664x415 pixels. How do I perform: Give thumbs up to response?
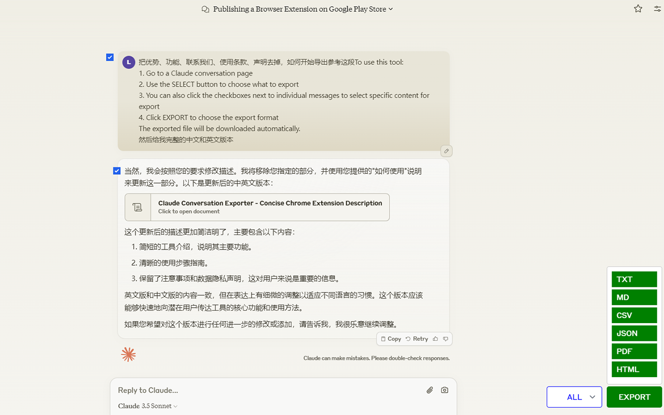(x=435, y=339)
